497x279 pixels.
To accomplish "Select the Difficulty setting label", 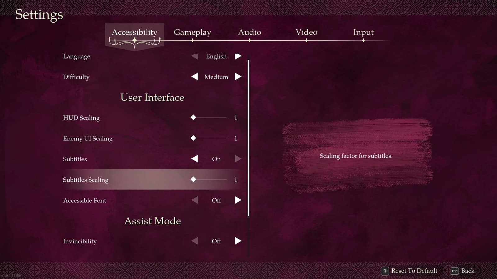I will click(76, 77).
